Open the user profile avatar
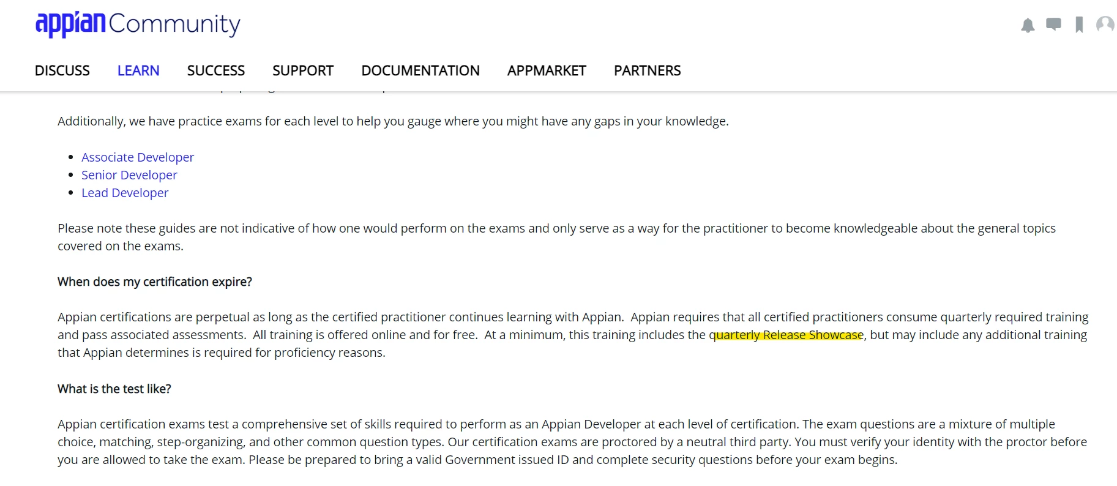This screenshot has width=1117, height=486. click(x=1105, y=24)
